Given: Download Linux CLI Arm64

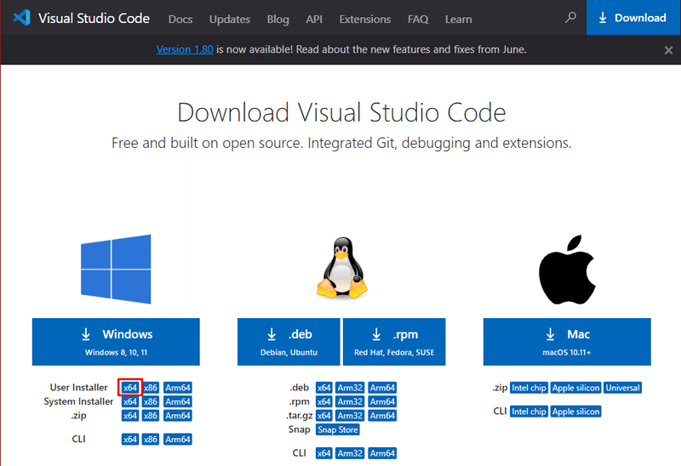Looking at the screenshot, I should (382, 453).
